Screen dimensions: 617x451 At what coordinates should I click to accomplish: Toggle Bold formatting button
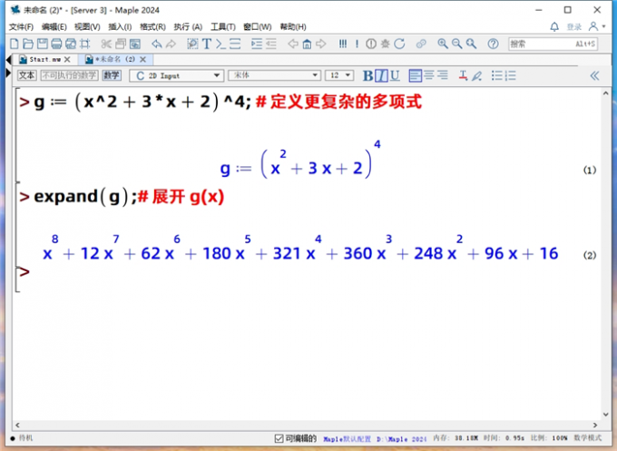click(x=368, y=76)
